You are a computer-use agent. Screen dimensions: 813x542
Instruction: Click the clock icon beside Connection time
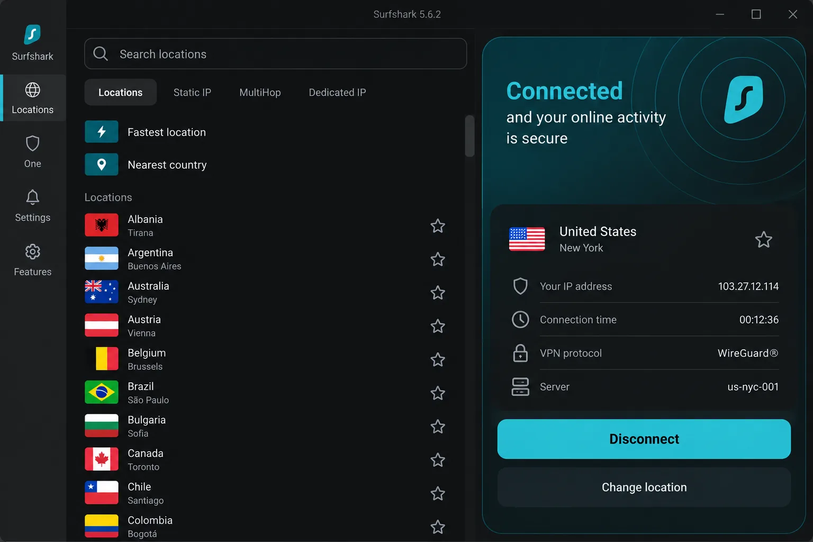pyautogui.click(x=520, y=320)
